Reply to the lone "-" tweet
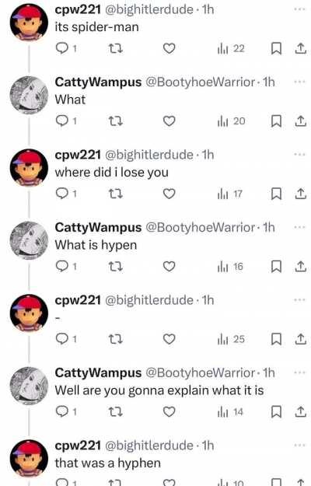The width and height of the screenshot is (311, 486). [65, 339]
